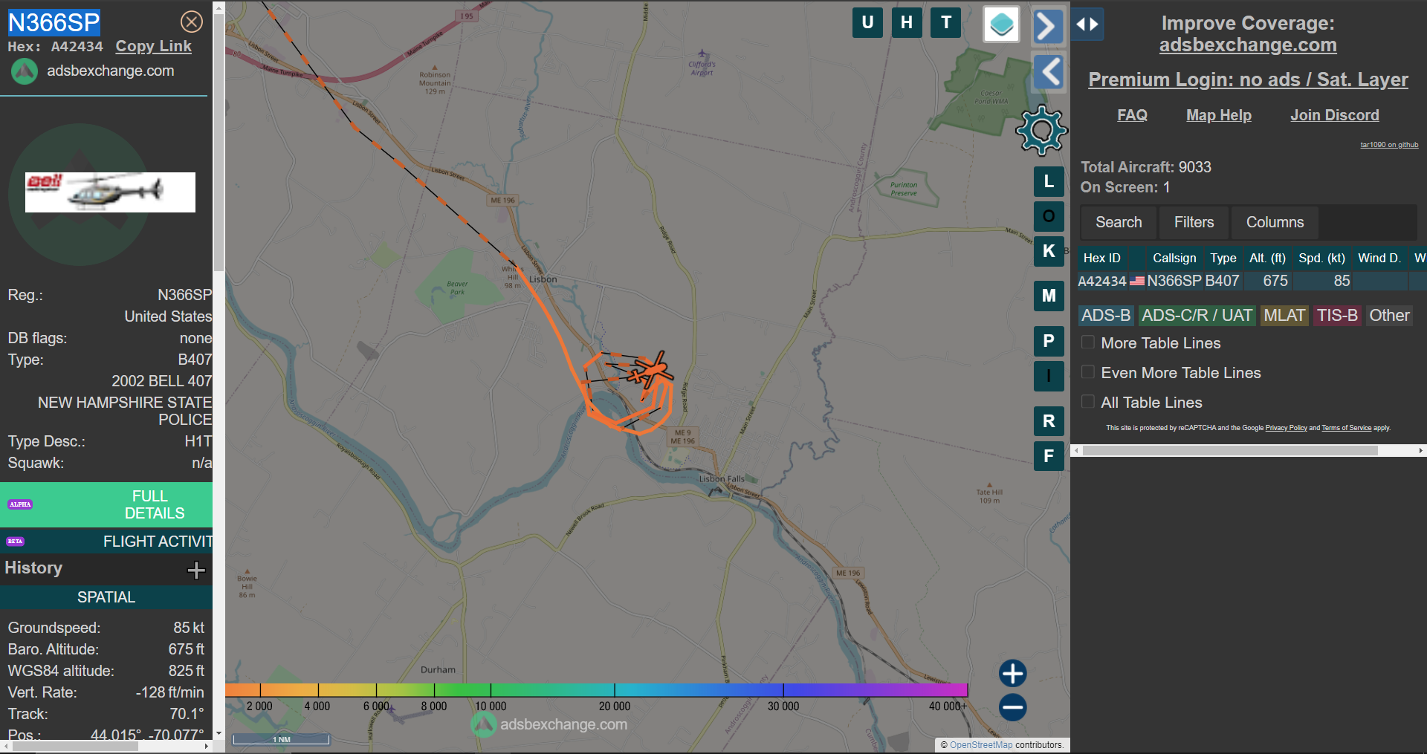Open the Columns tab
Screen dimensions: 1427x754
(x=1275, y=222)
